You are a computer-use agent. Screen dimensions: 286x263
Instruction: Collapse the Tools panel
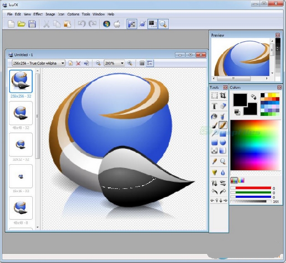tap(225, 87)
